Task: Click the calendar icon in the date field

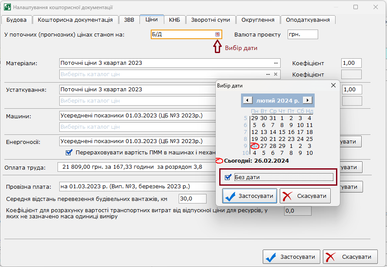Action: (x=217, y=34)
